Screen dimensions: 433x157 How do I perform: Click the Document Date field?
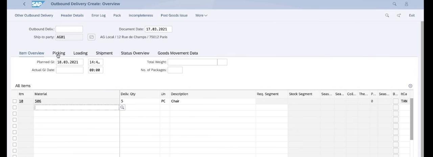tap(158, 29)
